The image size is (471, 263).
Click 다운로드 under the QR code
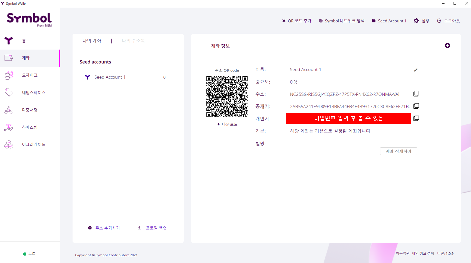[x=227, y=124]
